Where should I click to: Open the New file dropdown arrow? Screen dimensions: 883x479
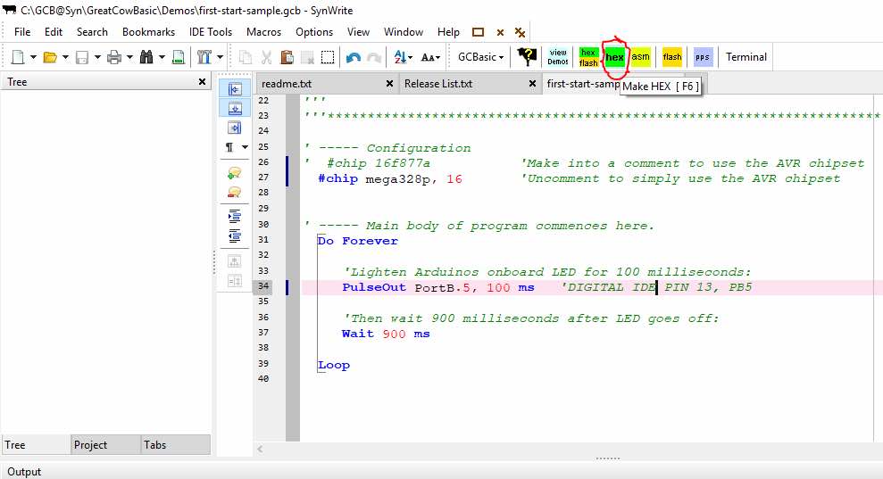[33, 57]
